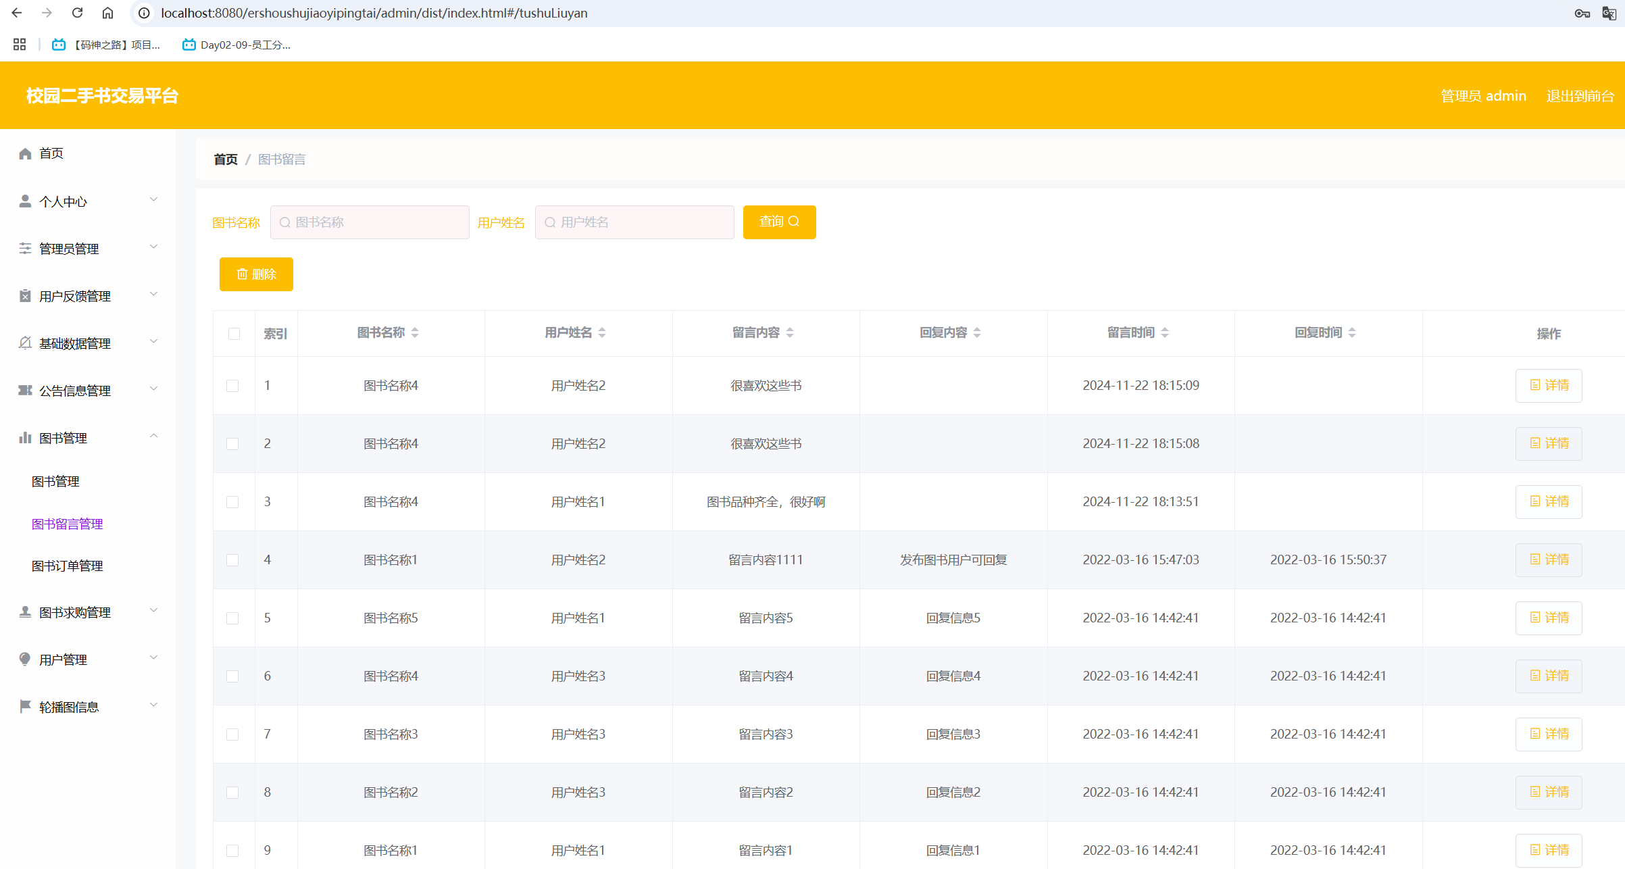Viewport: 1625px width, 869px height.
Task: Select row 5 checkbox
Action: 232,618
